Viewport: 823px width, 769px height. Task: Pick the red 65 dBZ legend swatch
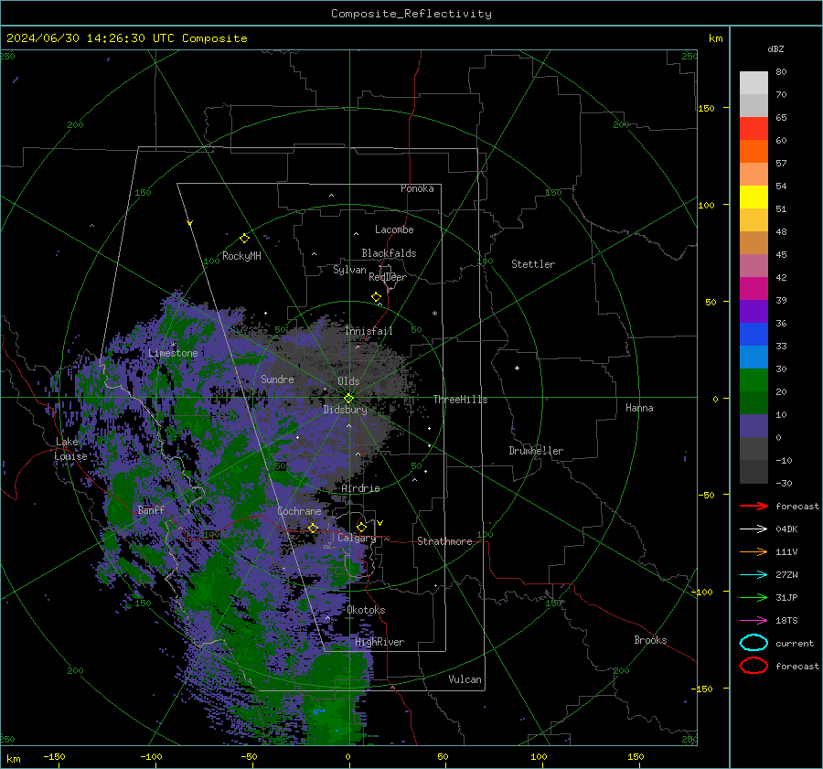(x=754, y=128)
